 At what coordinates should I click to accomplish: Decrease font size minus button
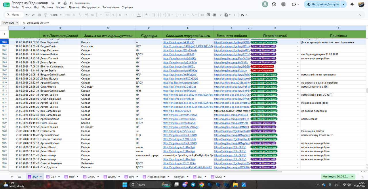point(101,15)
